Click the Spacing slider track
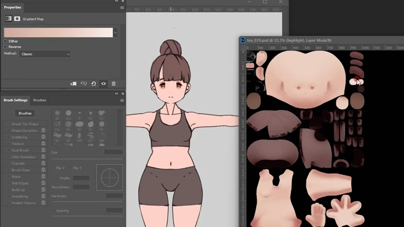The image size is (404, 227). [x=87, y=216]
